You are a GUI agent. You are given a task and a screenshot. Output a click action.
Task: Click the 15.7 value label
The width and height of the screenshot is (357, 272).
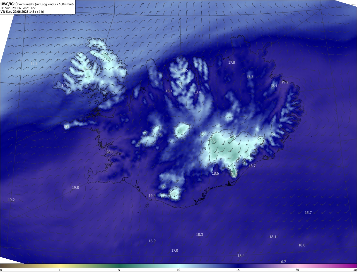[308, 213]
